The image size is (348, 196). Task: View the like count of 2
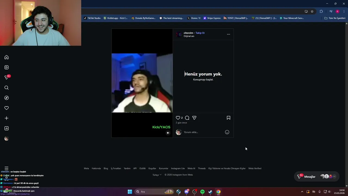182,118
